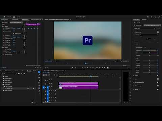Toggle Color Wheels & Match on/off
This screenshot has height=121, width=162.
[158, 82]
